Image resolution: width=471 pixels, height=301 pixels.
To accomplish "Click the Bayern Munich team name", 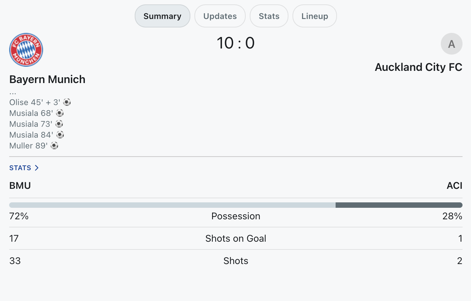I will tap(48, 79).
